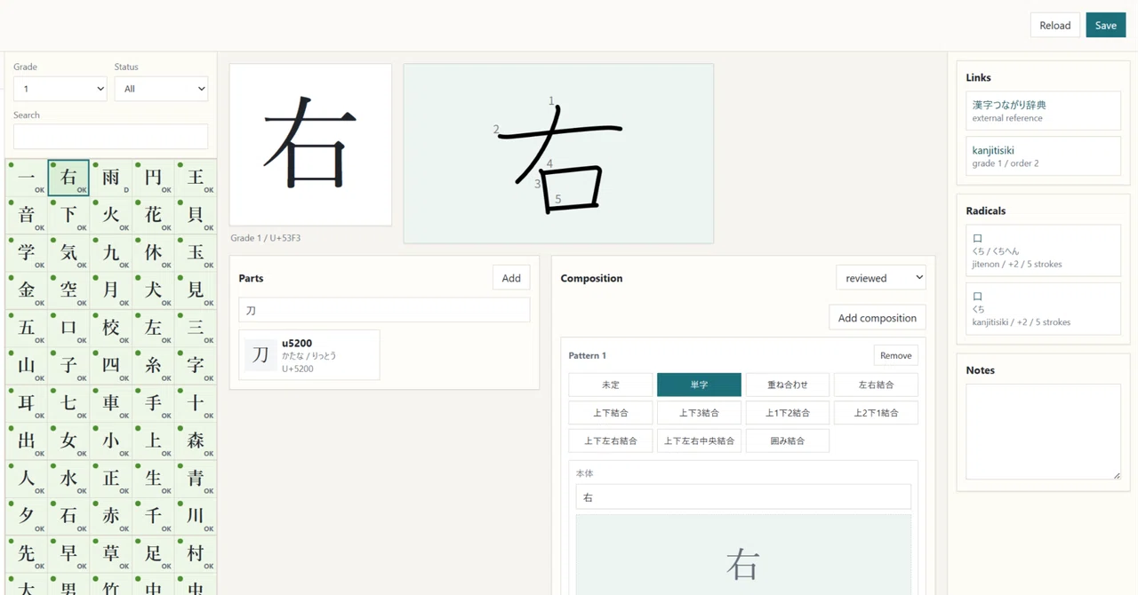Viewport: 1138px width, 595px height.
Task: Select the 気 kanji tile
Action: (68, 253)
